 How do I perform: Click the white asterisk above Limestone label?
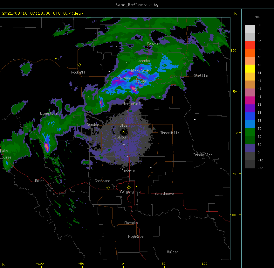[49, 110]
